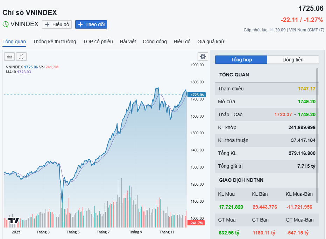The width and height of the screenshot is (326, 239).
Task: Open the Thống kê thị trường tab
Action: coord(54,42)
